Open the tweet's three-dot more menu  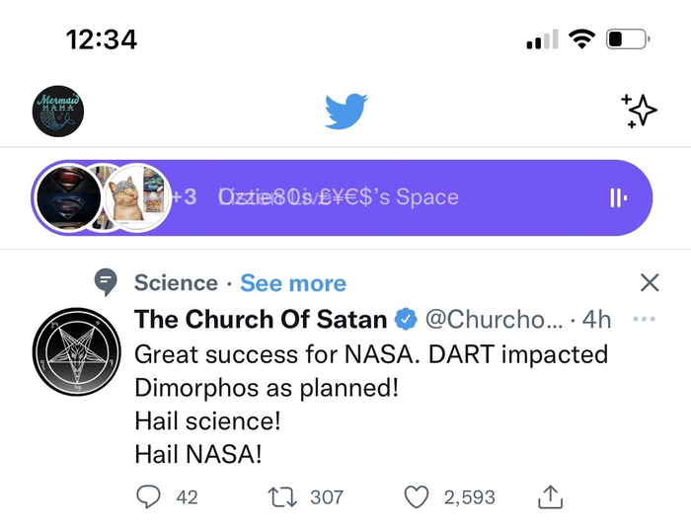tap(644, 320)
